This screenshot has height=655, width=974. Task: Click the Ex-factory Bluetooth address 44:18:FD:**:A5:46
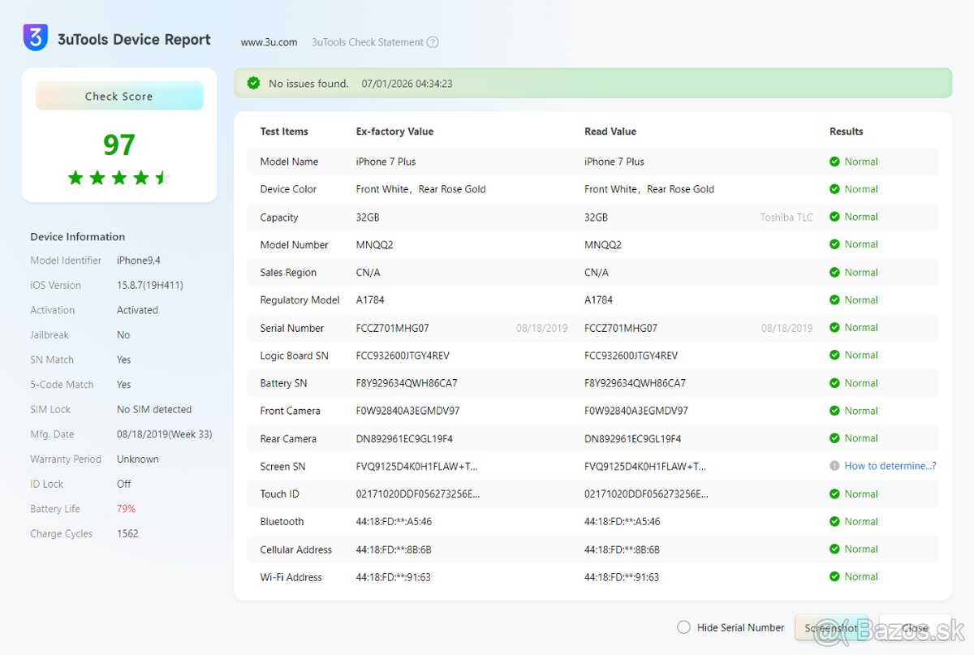[x=394, y=522]
